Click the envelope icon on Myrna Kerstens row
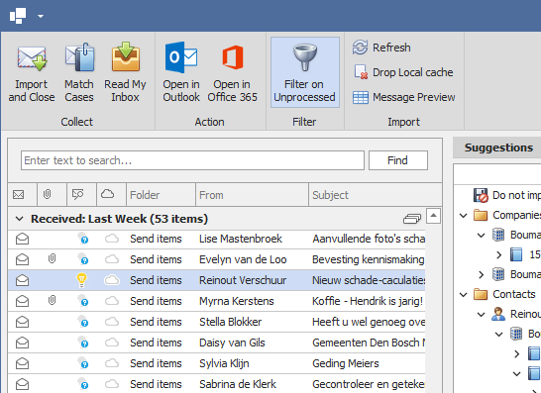 tap(22, 301)
